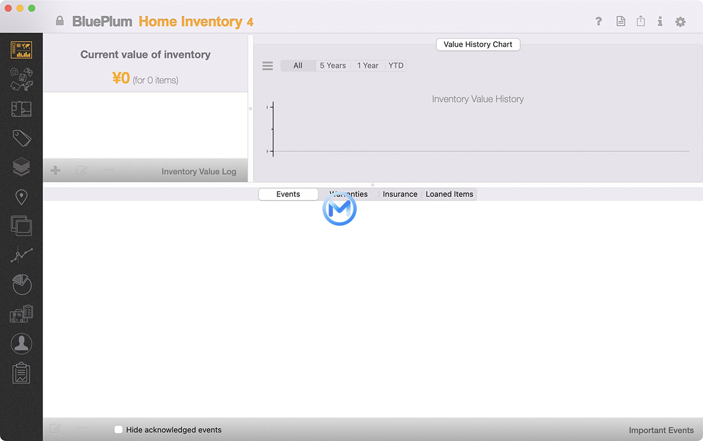703x441 pixels.
Task: Select the YTD chart range
Action: pos(396,66)
